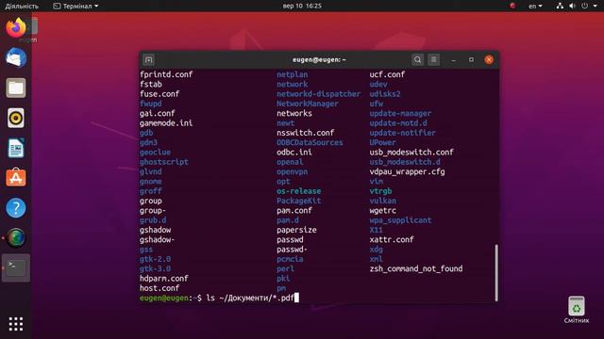The height and width of the screenshot is (339, 604).
Task: Open the terminal search icon
Action: pyautogui.click(x=417, y=59)
